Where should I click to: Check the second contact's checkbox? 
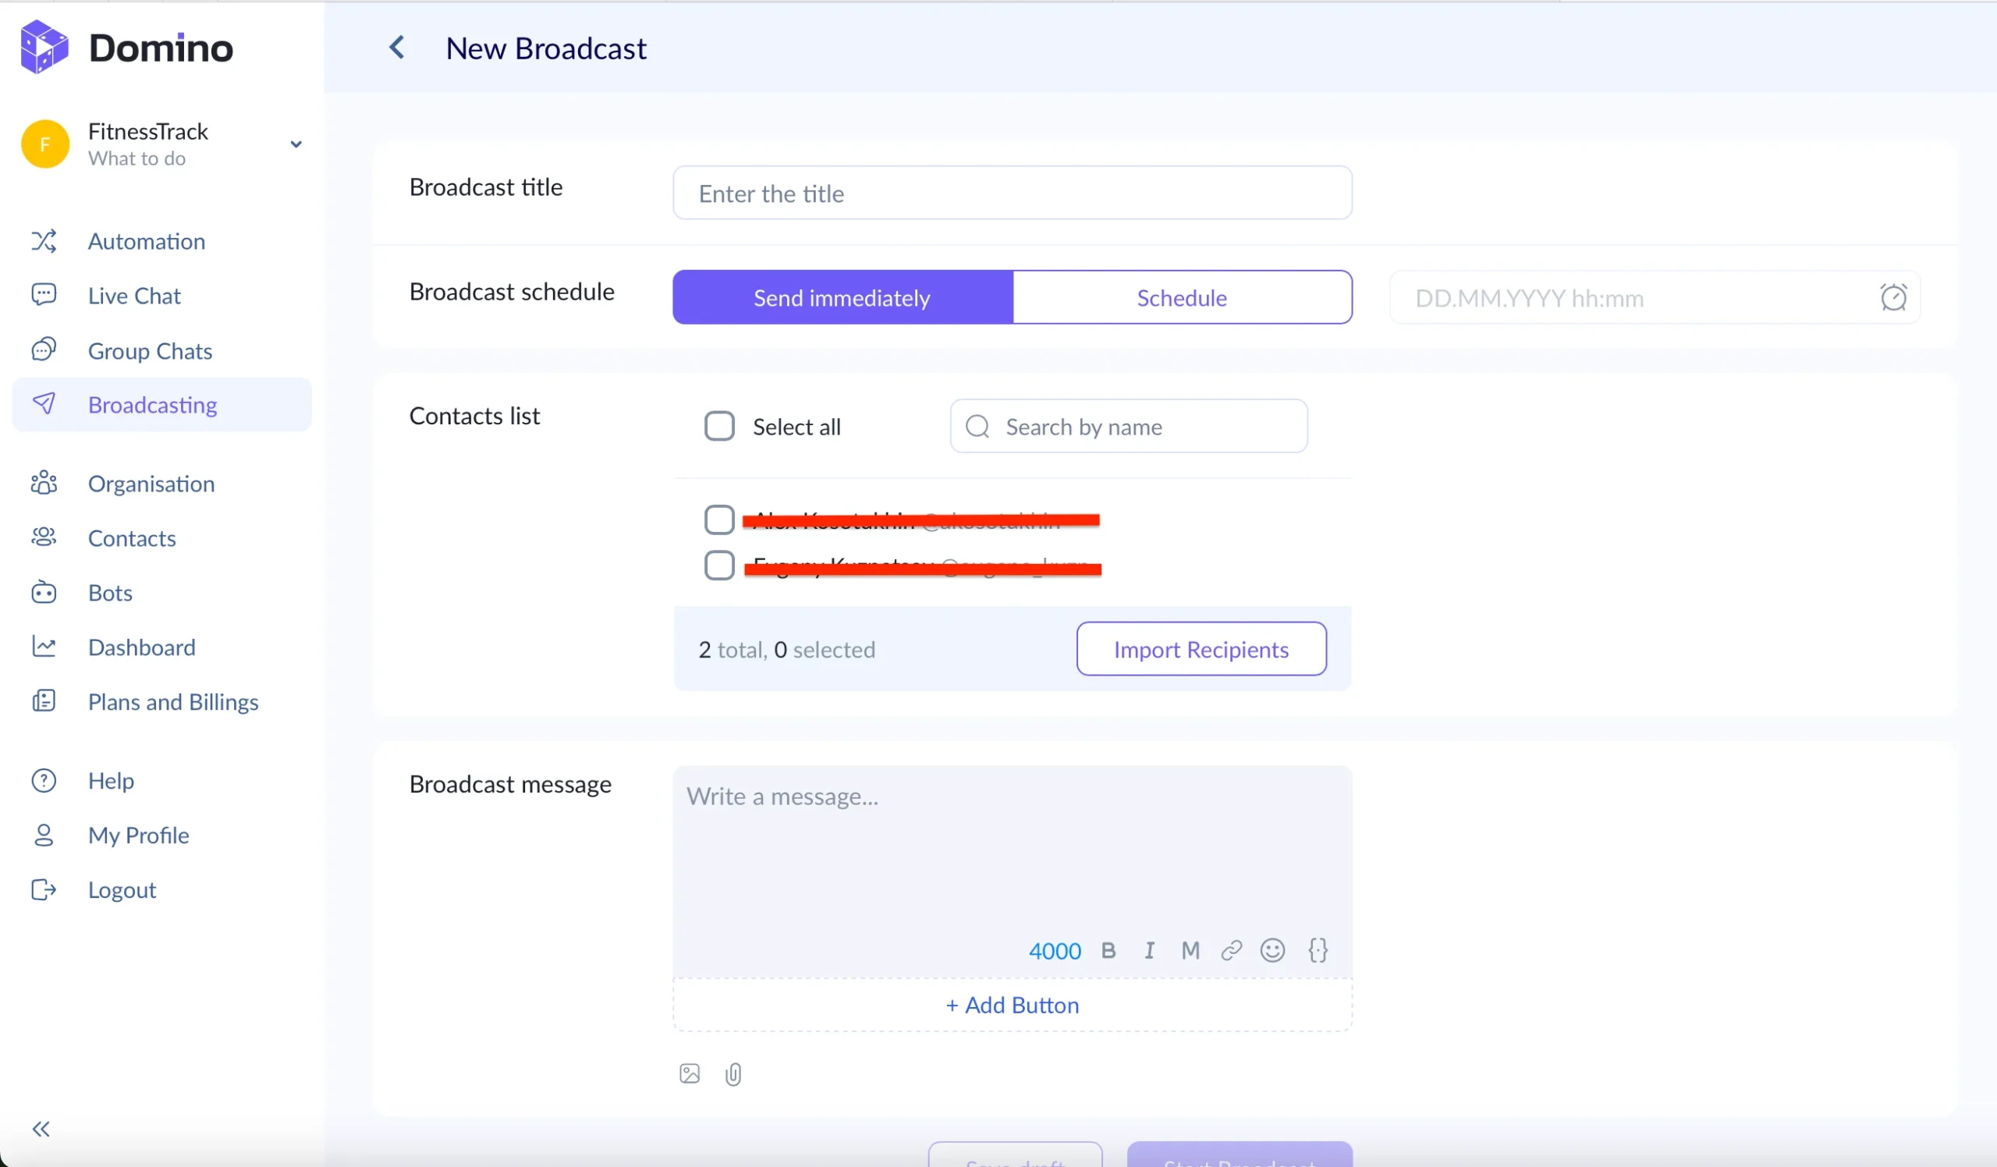pos(718,565)
